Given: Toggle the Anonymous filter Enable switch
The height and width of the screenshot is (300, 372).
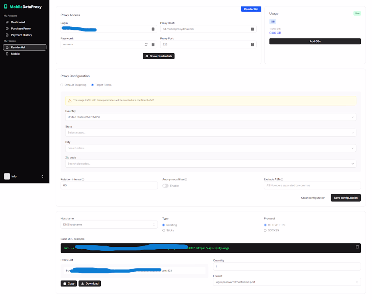Looking at the screenshot, I should click(x=165, y=186).
